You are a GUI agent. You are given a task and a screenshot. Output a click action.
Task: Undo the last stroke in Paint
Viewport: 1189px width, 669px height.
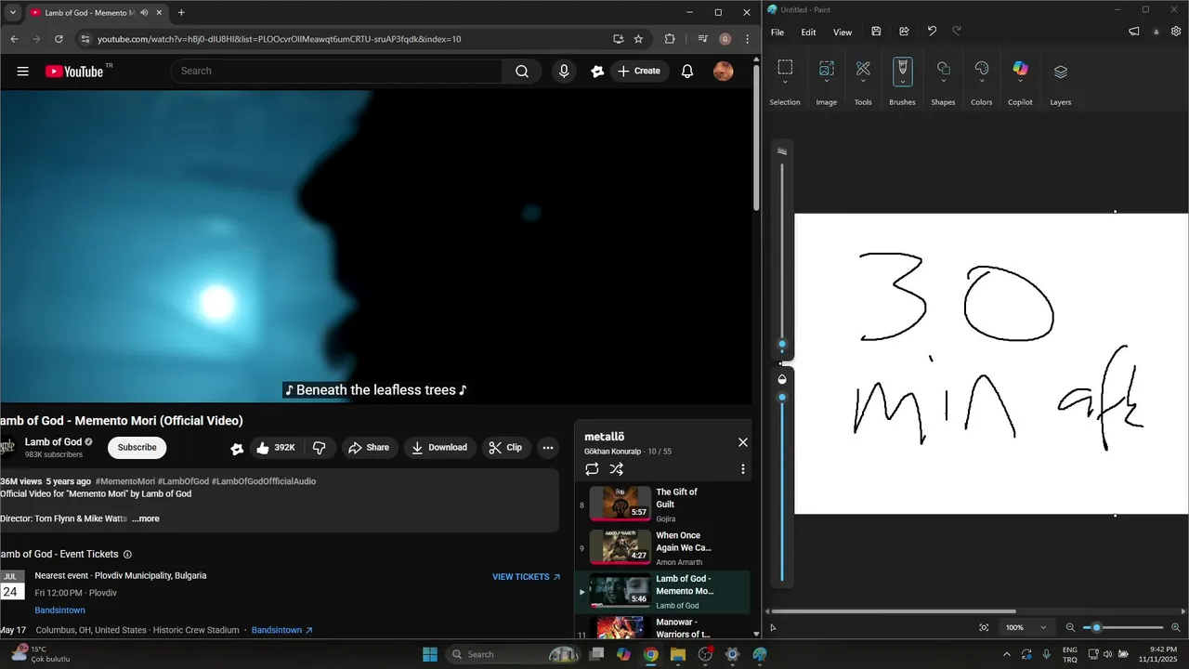(x=932, y=32)
